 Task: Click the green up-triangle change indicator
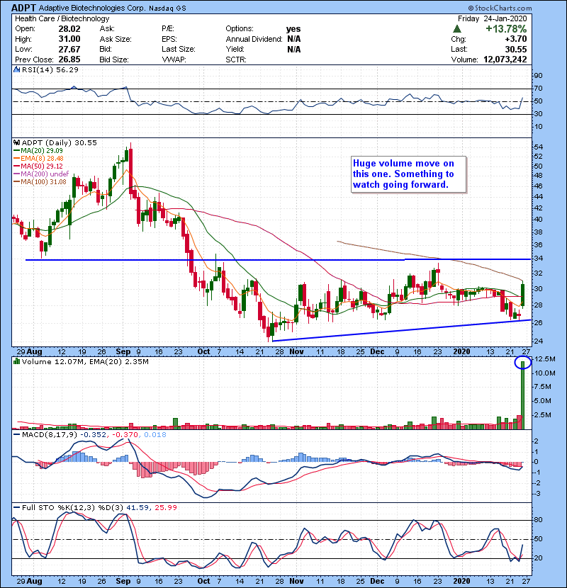pyautogui.click(x=457, y=29)
